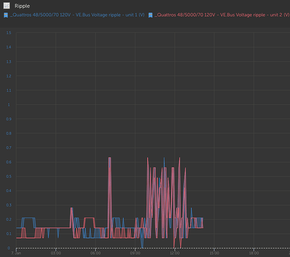Click the Ripple widget chart icon
The height and width of the screenshot is (257, 290).
[x=7, y=6]
